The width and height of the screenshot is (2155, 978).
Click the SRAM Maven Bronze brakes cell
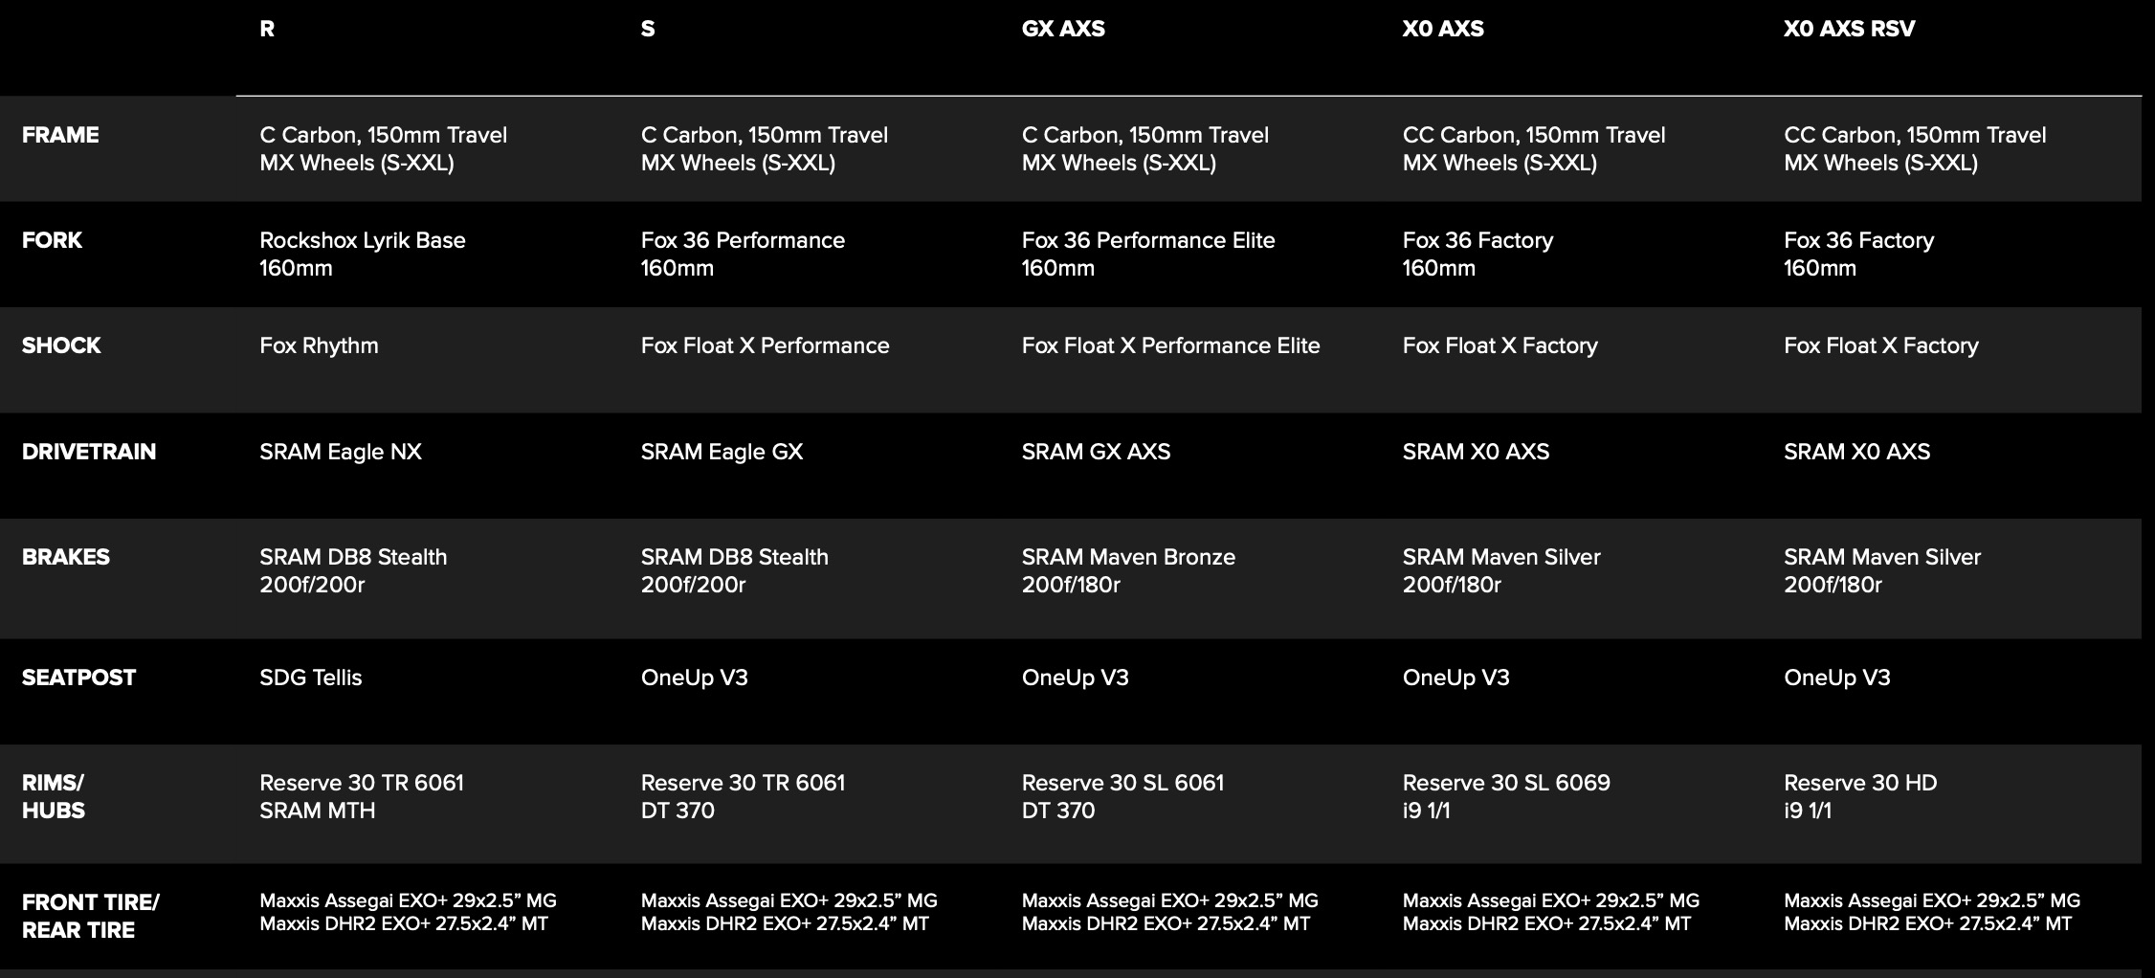(x=1127, y=570)
